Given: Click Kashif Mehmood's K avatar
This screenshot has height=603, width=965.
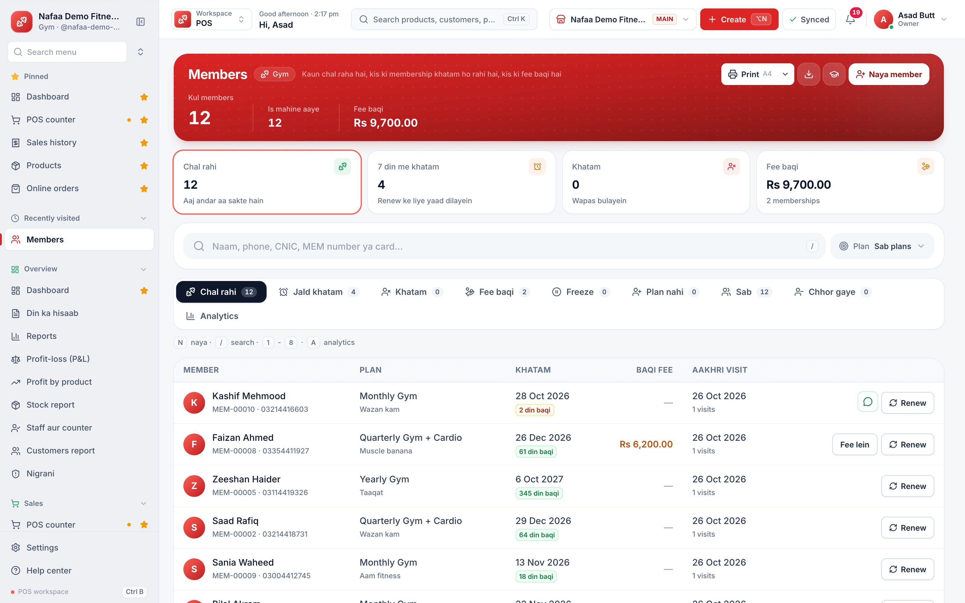Looking at the screenshot, I should click(x=194, y=403).
